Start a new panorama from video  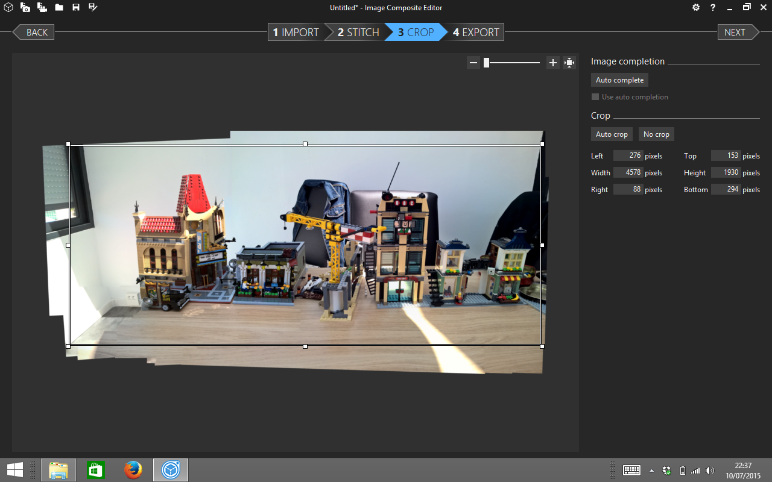coord(42,8)
